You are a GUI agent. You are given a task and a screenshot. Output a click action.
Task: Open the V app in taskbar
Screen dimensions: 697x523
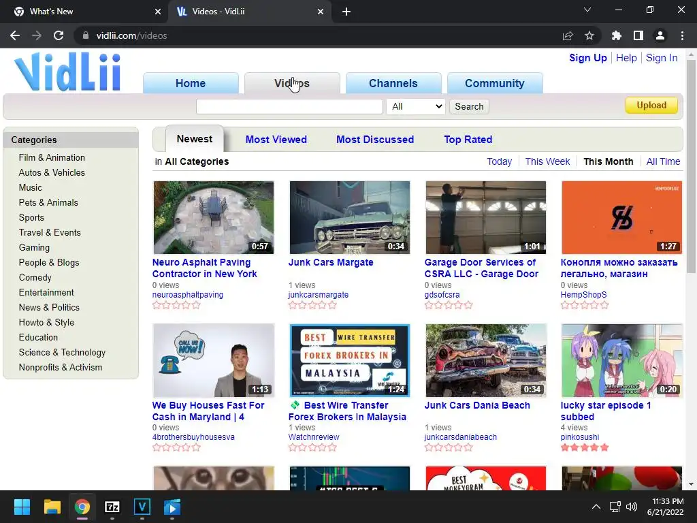click(142, 507)
